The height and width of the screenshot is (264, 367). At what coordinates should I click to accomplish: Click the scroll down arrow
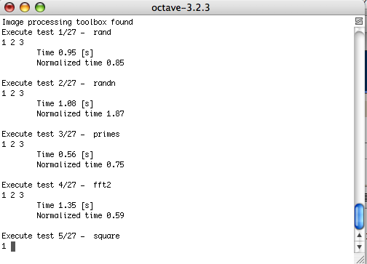[x=359, y=247]
